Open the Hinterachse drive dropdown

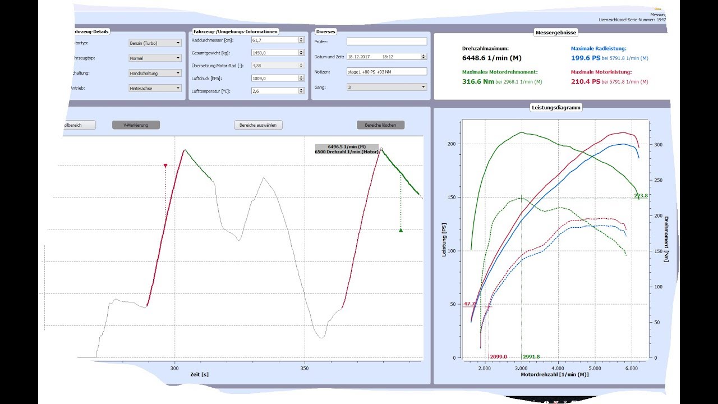(x=154, y=88)
